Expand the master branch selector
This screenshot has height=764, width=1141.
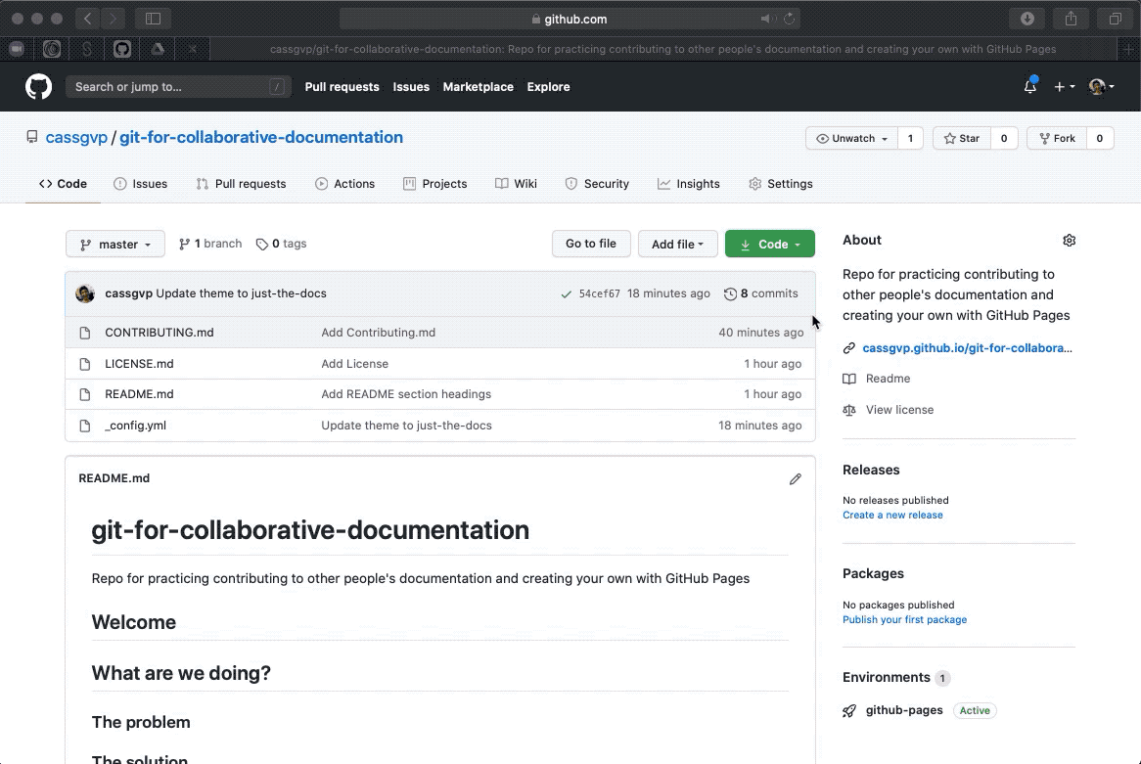coord(114,245)
